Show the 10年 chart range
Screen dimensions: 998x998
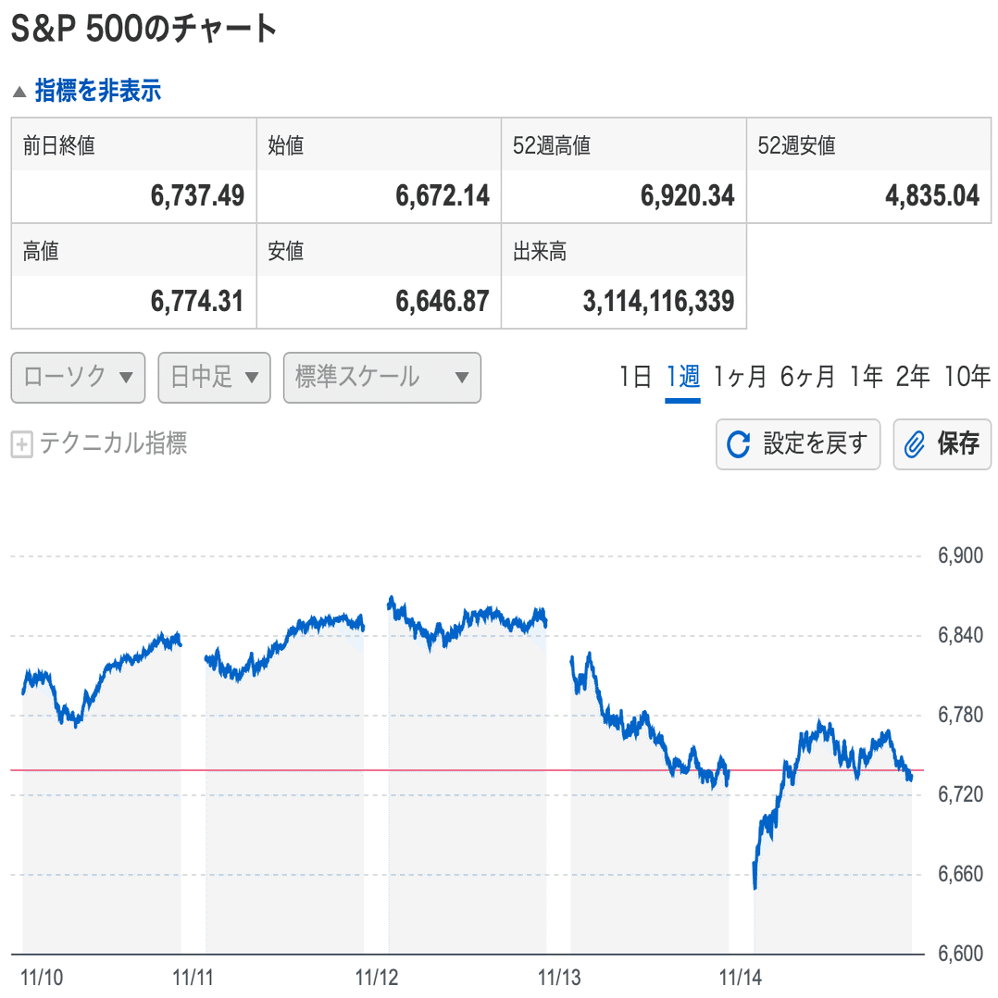tap(967, 377)
